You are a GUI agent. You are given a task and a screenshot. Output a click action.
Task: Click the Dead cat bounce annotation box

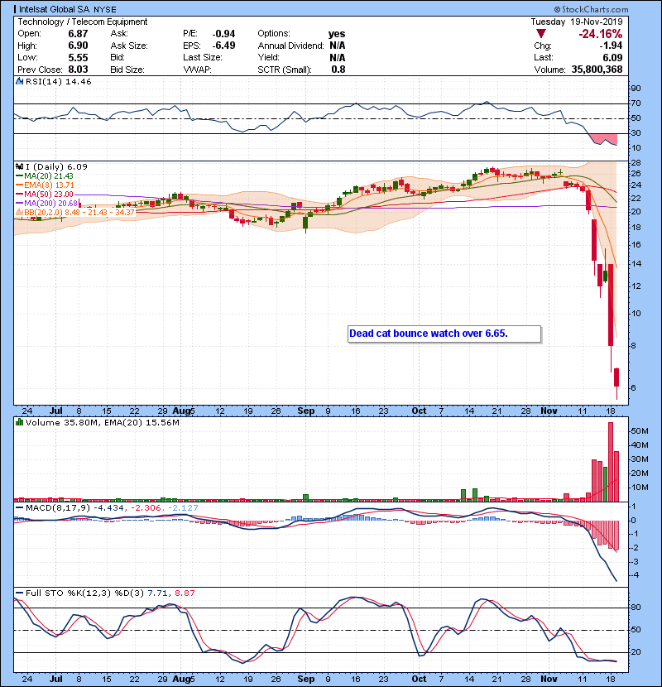tap(444, 334)
